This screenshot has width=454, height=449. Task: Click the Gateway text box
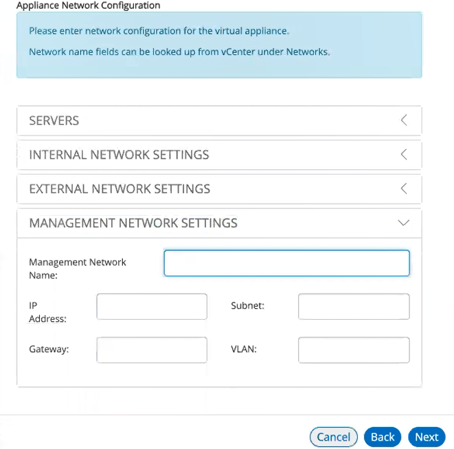152,350
